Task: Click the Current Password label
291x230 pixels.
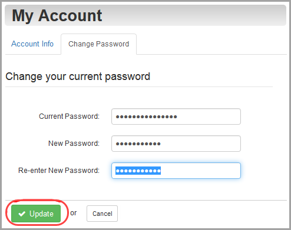Action: point(69,116)
